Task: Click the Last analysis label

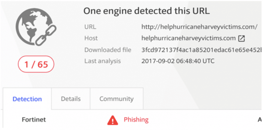Action: click(103, 61)
